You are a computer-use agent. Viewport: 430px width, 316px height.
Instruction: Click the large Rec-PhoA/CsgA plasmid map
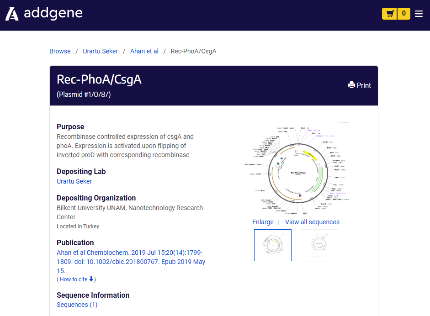pyautogui.click(x=297, y=169)
